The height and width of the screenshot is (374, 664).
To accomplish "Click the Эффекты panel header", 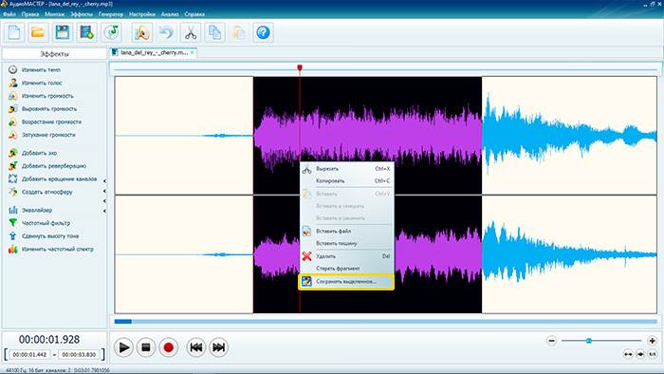I will (54, 54).
